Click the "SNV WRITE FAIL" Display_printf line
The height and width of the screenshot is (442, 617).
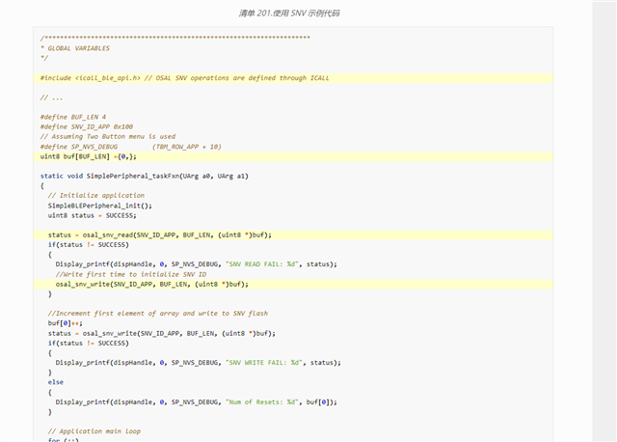click(200, 362)
